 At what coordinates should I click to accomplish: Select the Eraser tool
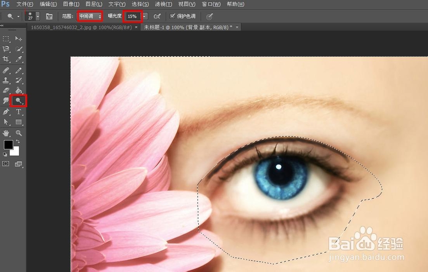coord(6,90)
